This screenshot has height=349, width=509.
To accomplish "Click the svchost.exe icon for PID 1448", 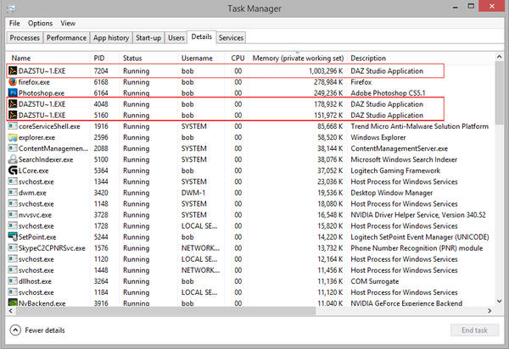I will tap(13, 270).
